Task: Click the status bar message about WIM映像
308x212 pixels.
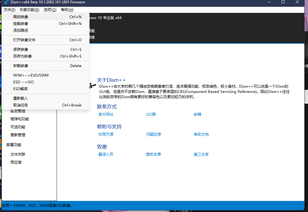Action: click(x=37, y=206)
